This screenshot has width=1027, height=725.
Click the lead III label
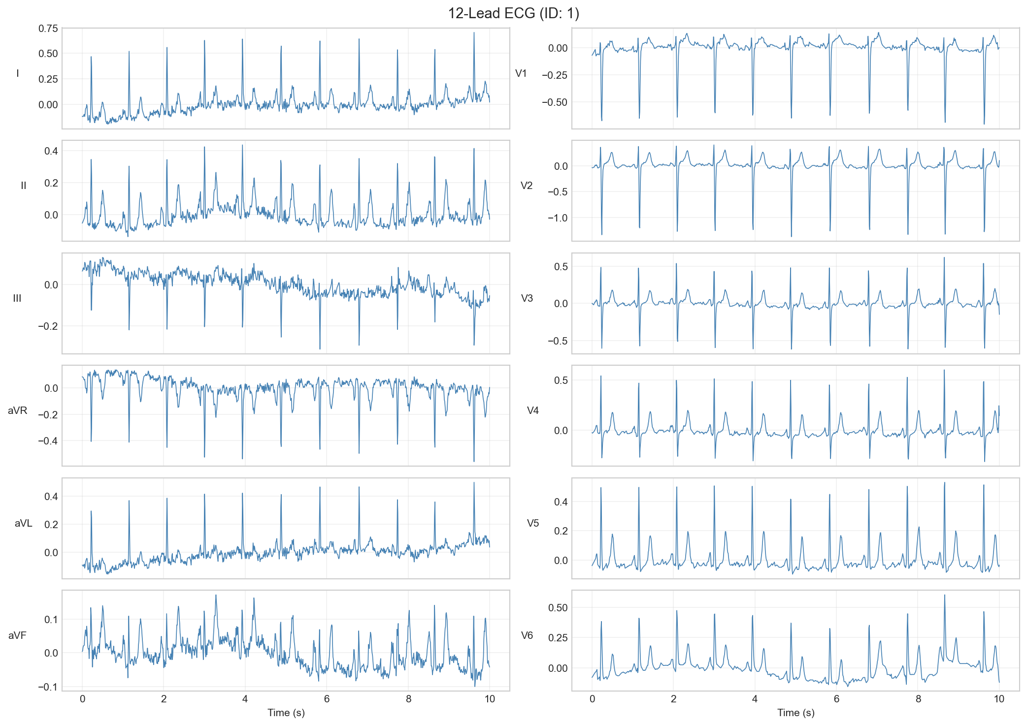pyautogui.click(x=17, y=299)
